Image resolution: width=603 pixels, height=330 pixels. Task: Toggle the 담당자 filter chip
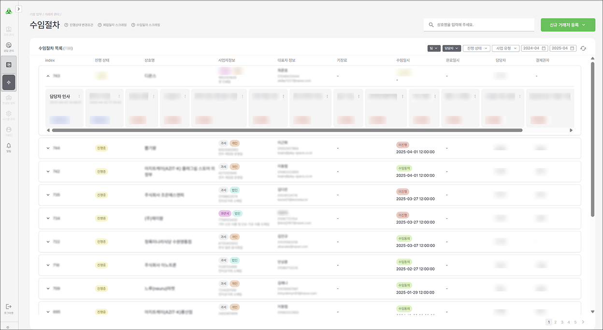click(451, 48)
